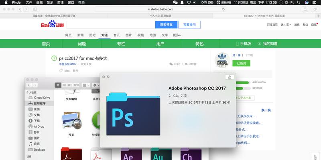Select iCloud Drive in Finder sidebar
The width and height of the screenshot is (321, 160).
pyautogui.click(x=39, y=98)
